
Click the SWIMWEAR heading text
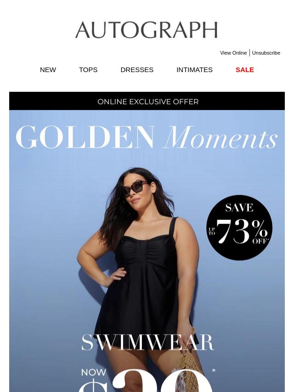click(x=148, y=342)
